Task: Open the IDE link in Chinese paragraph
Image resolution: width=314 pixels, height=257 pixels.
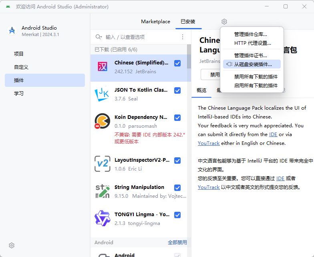Action: click(280, 179)
